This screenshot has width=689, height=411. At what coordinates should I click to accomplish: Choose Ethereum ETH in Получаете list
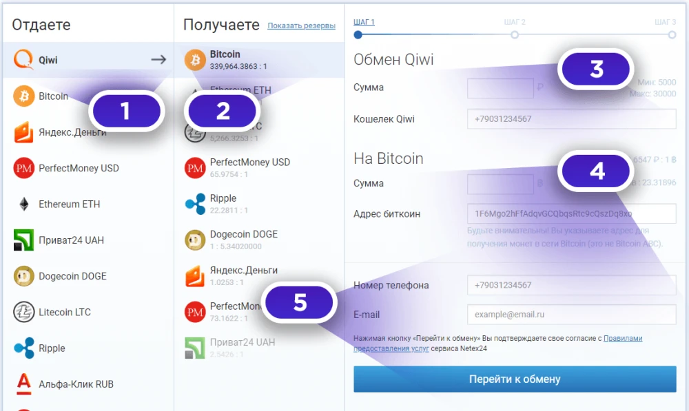(240, 90)
